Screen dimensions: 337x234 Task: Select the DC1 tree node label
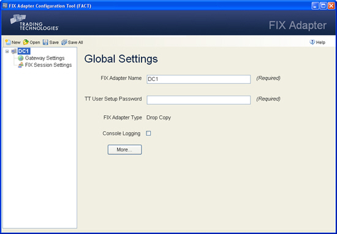click(24, 51)
